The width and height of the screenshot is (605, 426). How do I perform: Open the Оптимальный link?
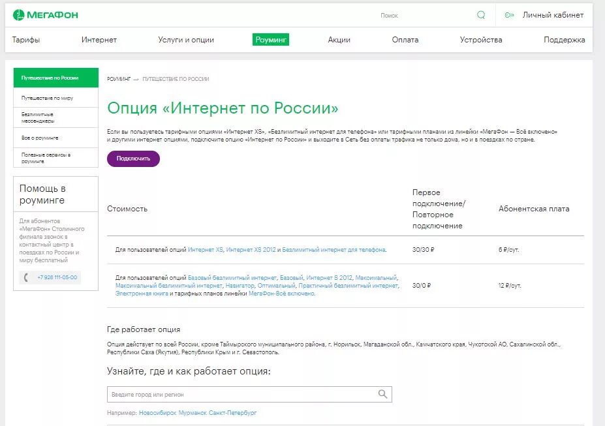click(x=276, y=286)
